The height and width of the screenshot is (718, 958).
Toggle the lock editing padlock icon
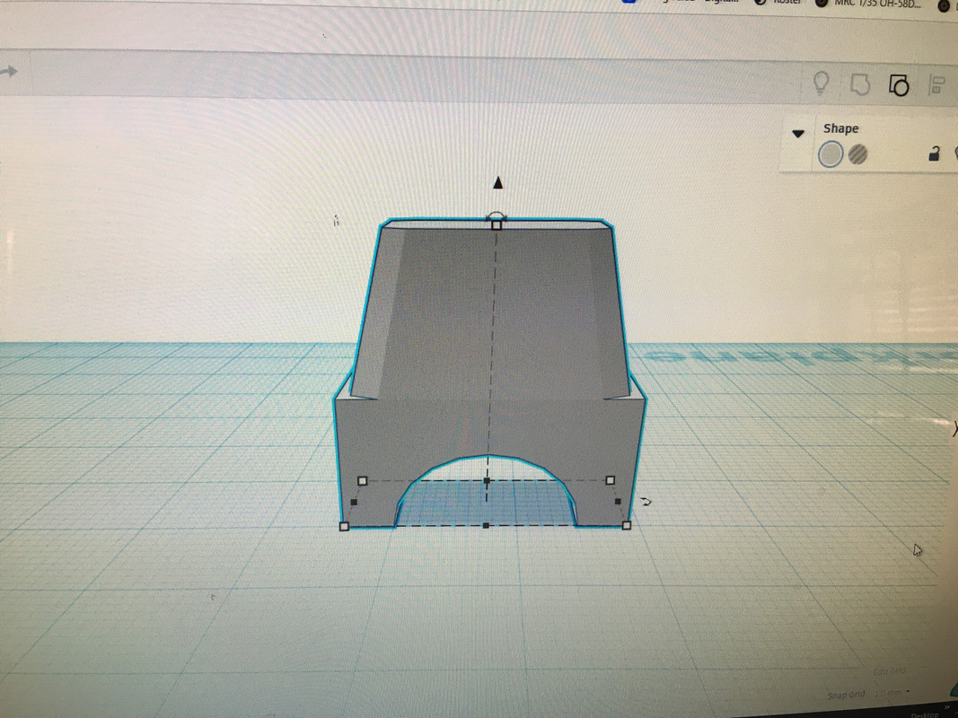click(x=934, y=153)
